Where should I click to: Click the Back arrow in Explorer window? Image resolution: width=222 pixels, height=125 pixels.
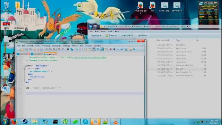[x=91, y=26]
